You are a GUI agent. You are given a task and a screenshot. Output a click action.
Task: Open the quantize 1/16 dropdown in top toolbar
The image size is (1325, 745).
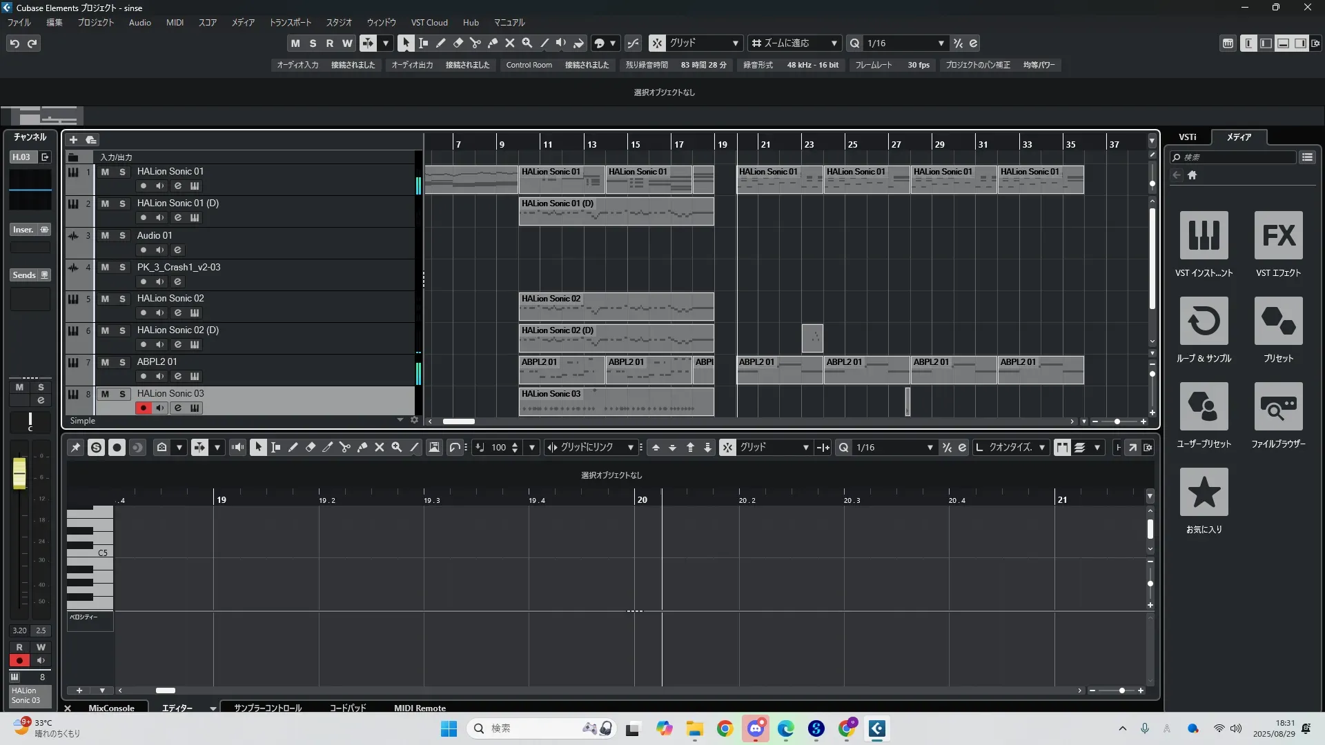941,43
